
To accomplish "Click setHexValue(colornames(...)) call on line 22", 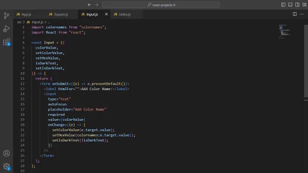I will pyautogui.click(x=94, y=135).
